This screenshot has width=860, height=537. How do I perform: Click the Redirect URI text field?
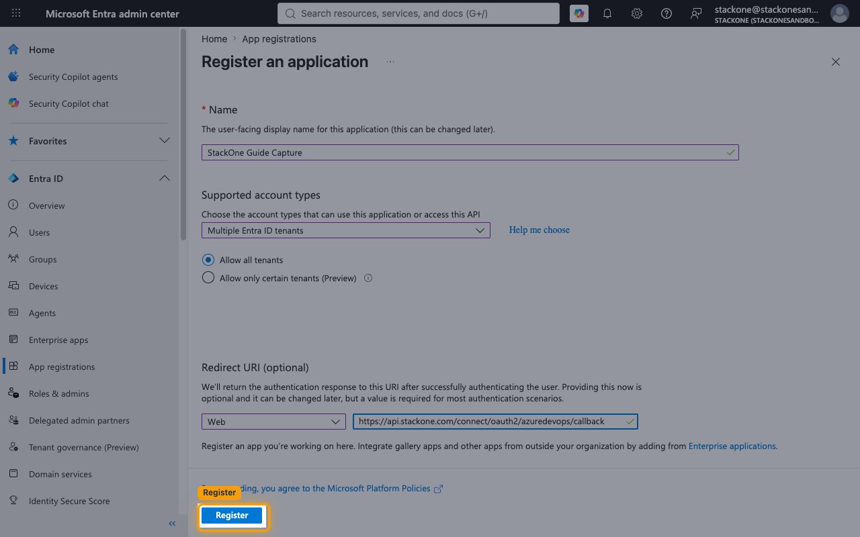[x=495, y=422]
